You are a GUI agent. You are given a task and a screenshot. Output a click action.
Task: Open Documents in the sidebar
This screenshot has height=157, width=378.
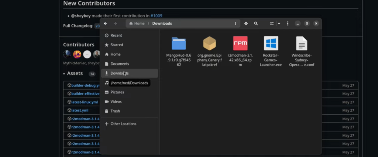click(x=130, y=64)
